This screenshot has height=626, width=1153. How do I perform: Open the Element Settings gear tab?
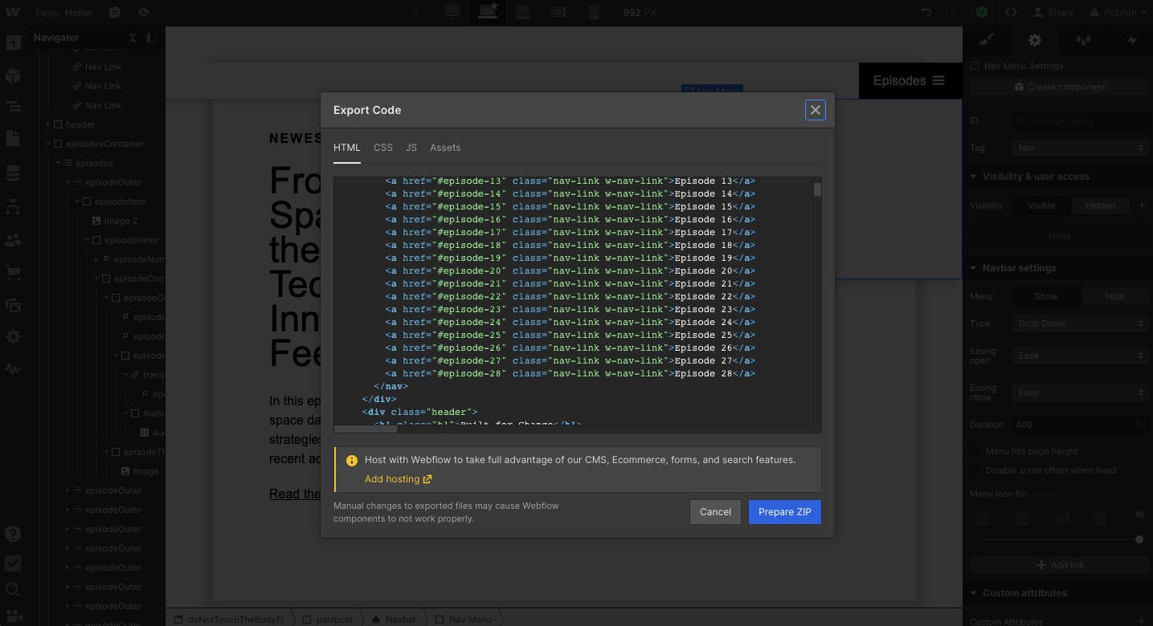1035,39
